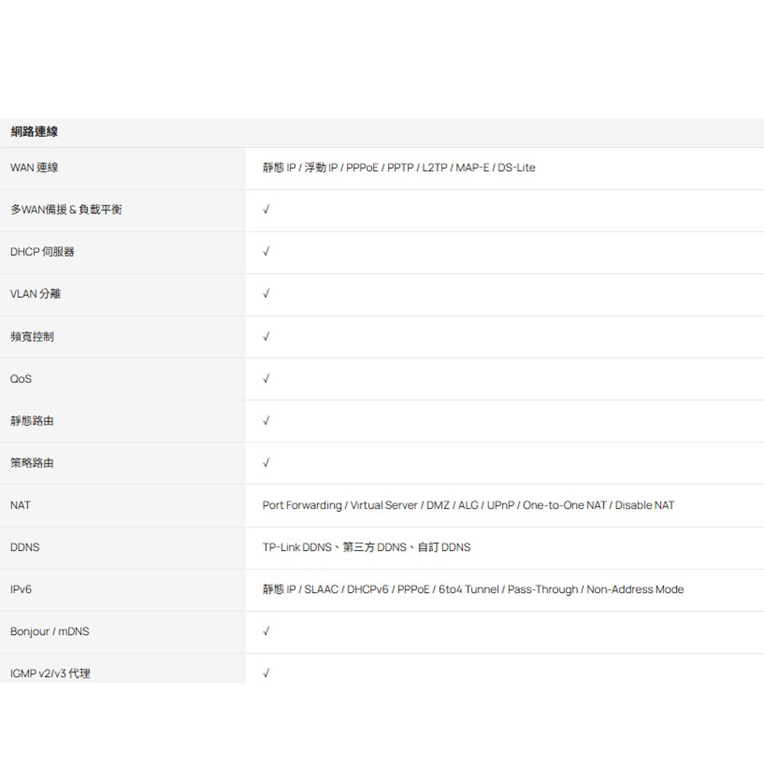The image size is (764, 764).
Task: Click the 靜態路由 label
Action: 32,421
